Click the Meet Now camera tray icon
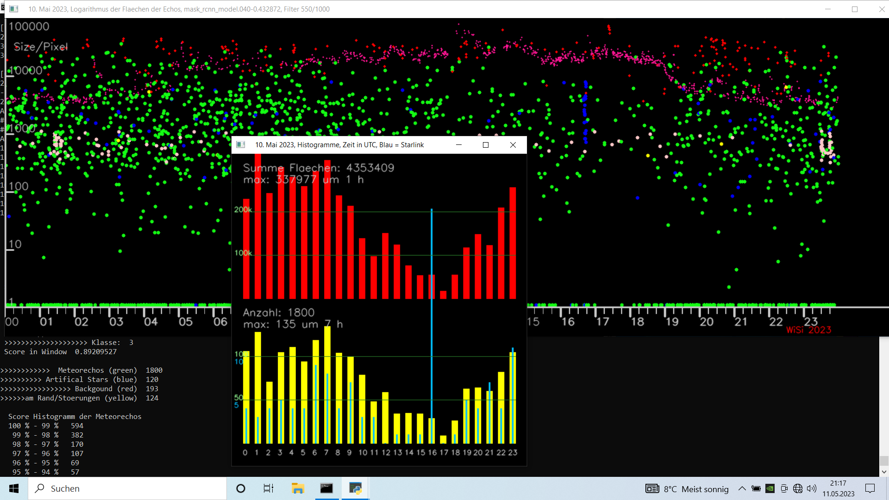Image resolution: width=889 pixels, height=500 pixels. (x=784, y=488)
